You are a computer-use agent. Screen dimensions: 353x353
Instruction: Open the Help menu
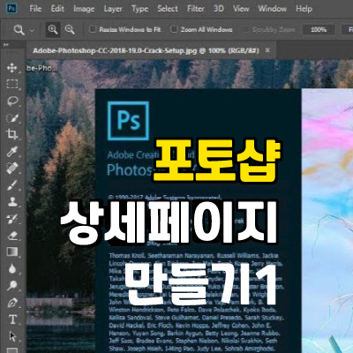(304, 9)
